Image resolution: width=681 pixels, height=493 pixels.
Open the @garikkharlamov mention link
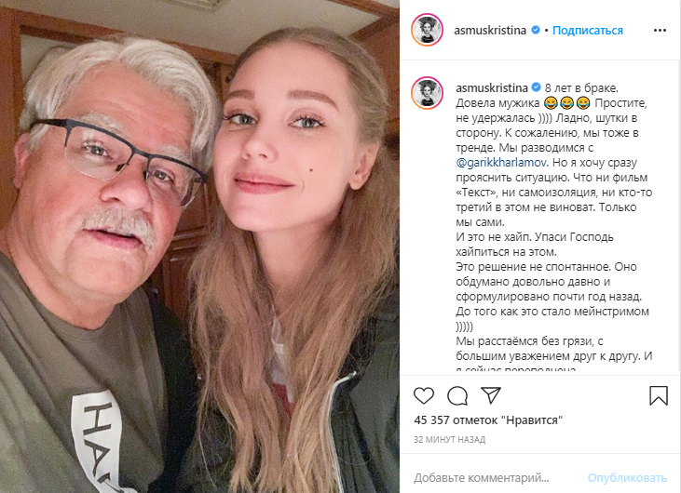[x=502, y=163]
